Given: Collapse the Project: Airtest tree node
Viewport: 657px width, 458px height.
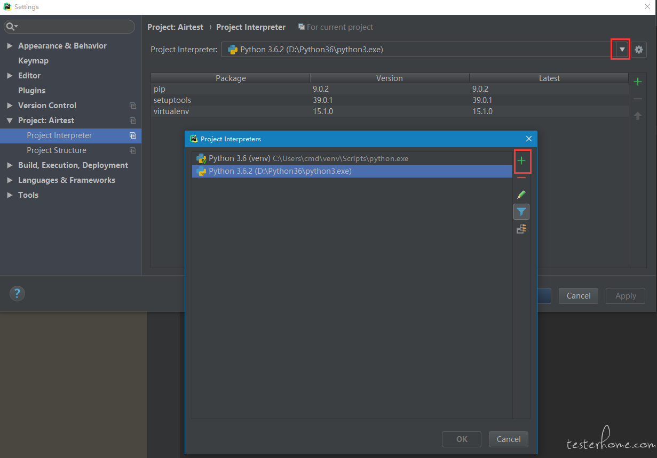Looking at the screenshot, I should (x=10, y=120).
